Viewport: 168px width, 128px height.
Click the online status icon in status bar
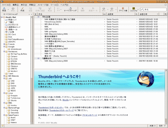click(x=2, y=126)
